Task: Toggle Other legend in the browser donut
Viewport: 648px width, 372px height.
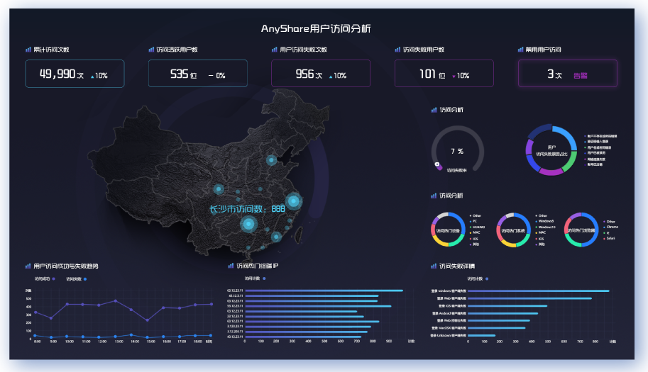Action: (x=609, y=222)
